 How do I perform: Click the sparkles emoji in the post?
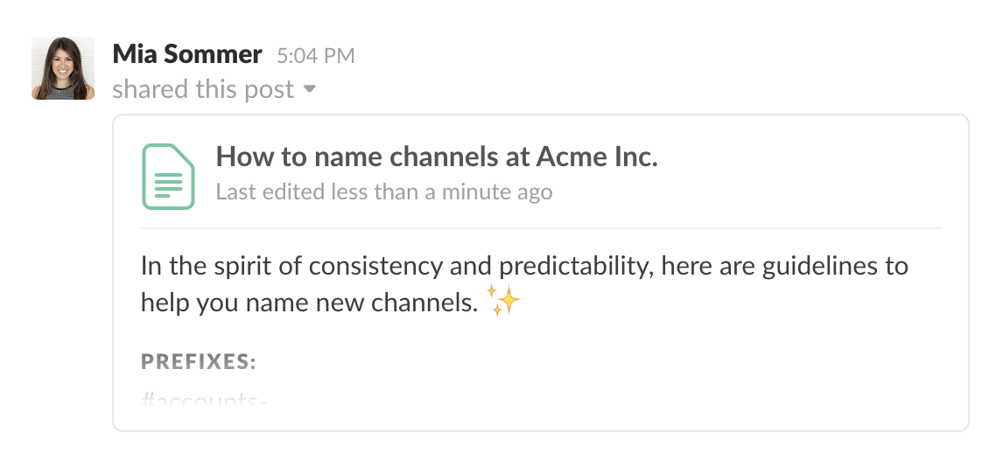point(504,302)
